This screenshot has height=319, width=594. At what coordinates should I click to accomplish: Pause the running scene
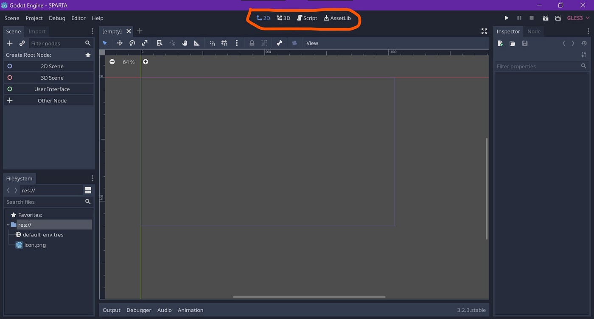click(519, 18)
